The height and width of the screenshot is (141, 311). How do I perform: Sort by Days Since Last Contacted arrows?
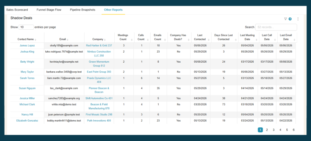(x=236, y=39)
